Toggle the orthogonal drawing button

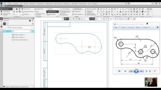pyautogui.click(x=91, y=19)
